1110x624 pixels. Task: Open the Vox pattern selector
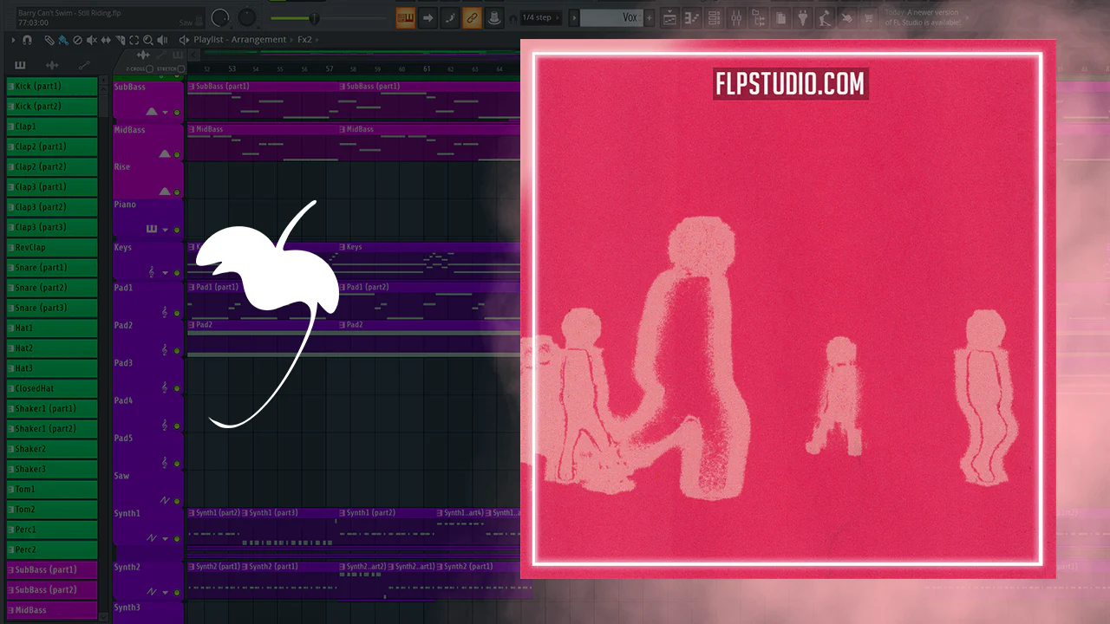pyautogui.click(x=611, y=17)
